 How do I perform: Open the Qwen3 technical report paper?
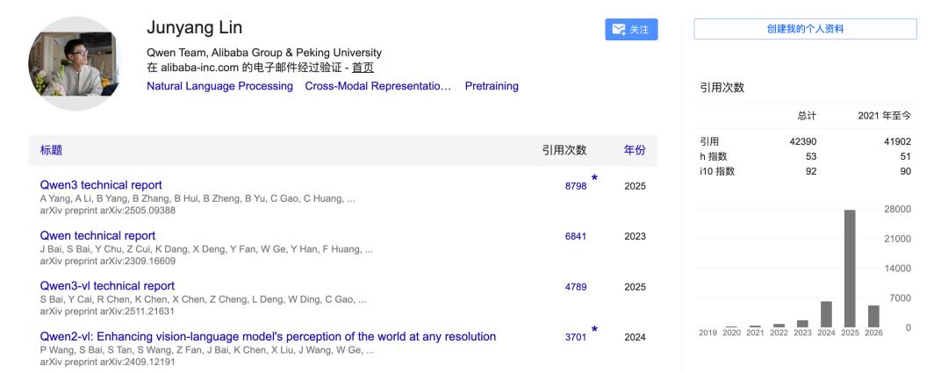click(x=101, y=184)
